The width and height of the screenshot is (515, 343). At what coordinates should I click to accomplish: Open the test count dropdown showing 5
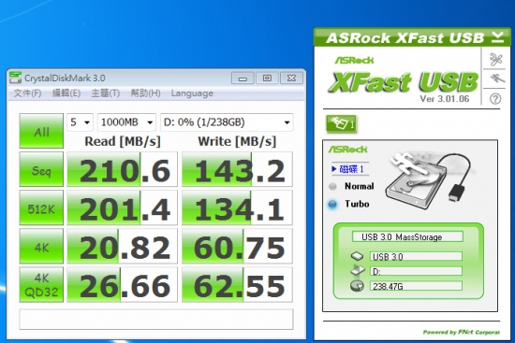point(80,122)
